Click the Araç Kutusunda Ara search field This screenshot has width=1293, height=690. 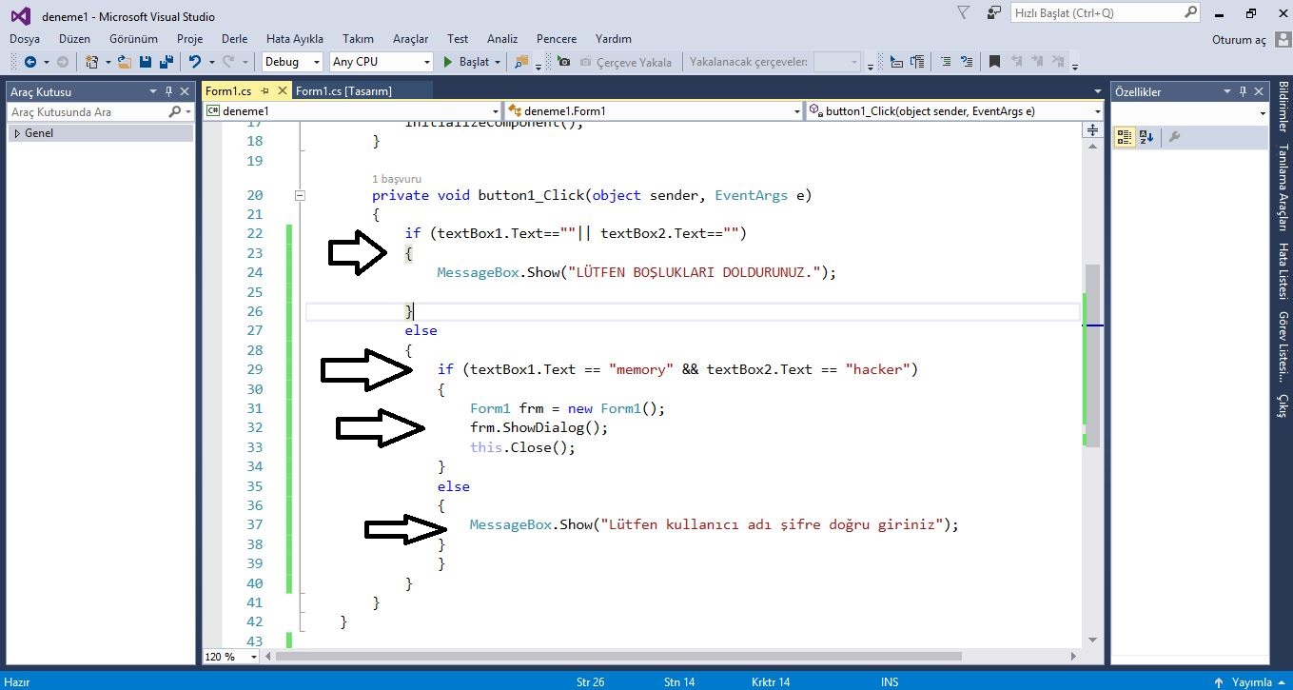tap(88, 112)
